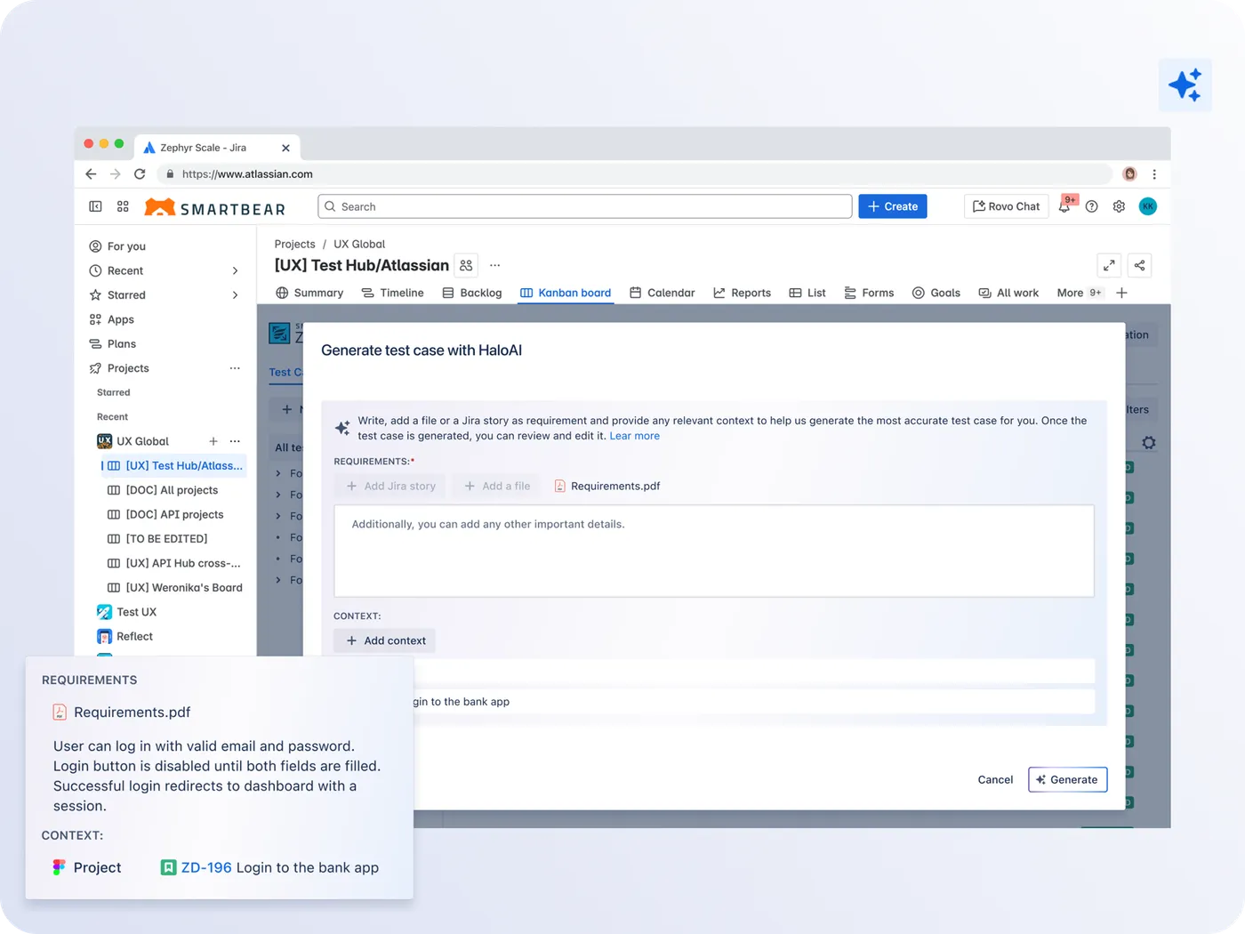Screen dimensions: 1245x934
Task: Expand the Starred sidebar chevron
Action: 235,295
